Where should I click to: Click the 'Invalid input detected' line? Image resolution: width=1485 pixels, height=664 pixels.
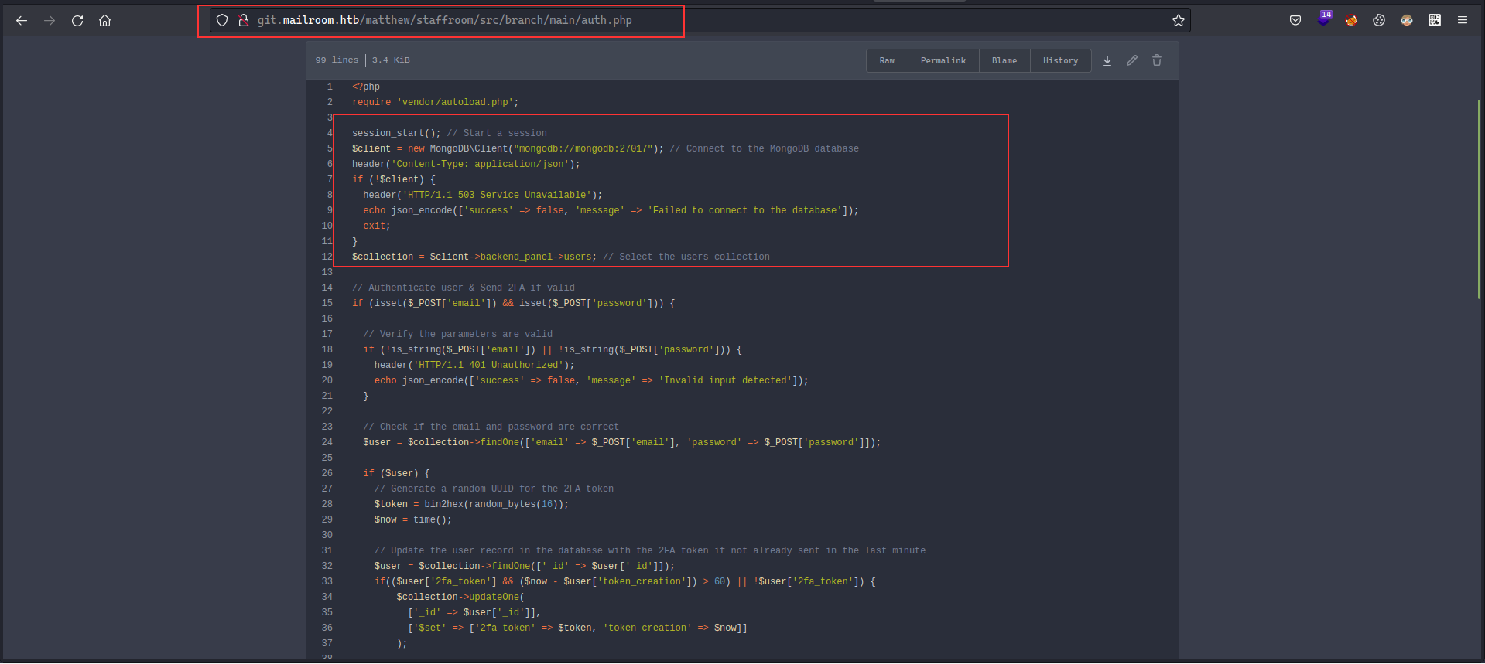click(591, 380)
